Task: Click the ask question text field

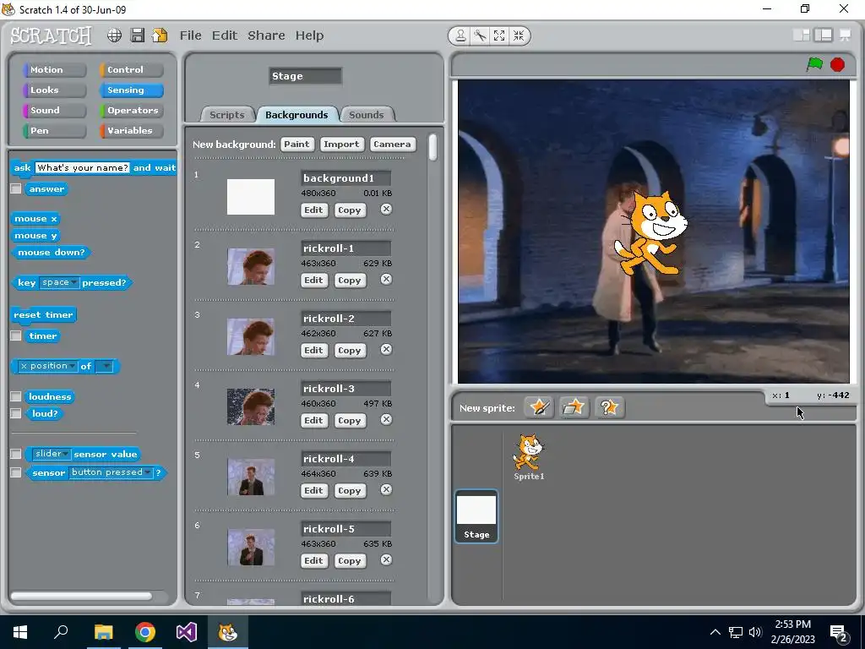Action: 83,168
